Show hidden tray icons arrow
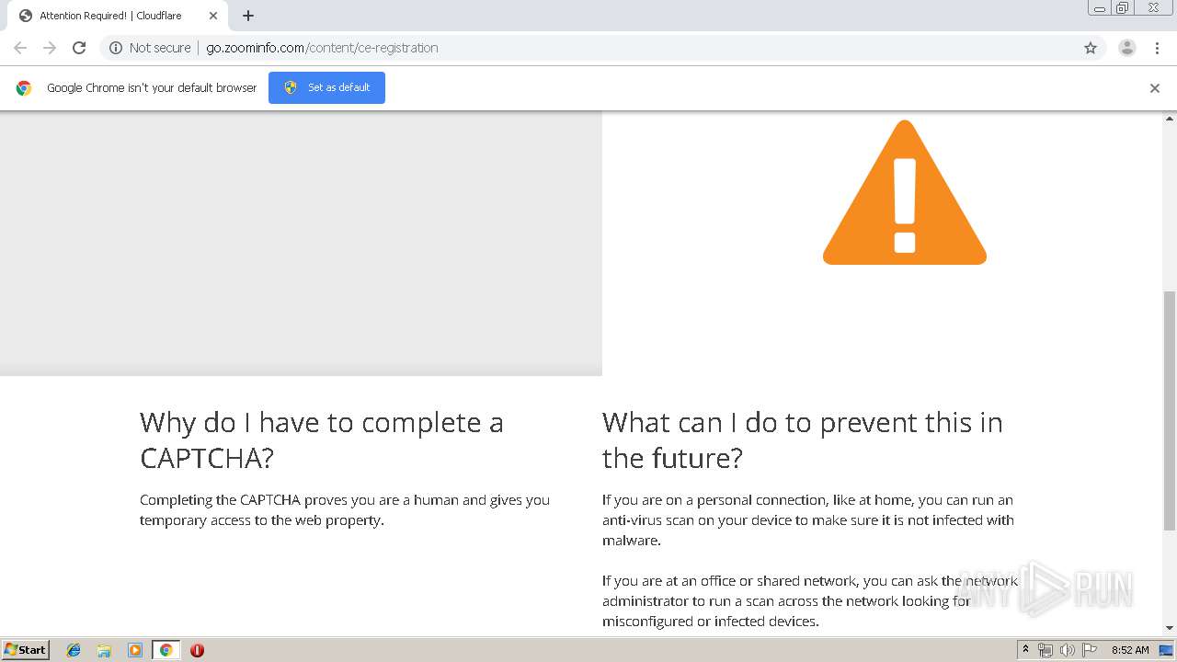This screenshot has width=1177, height=662. (1025, 650)
